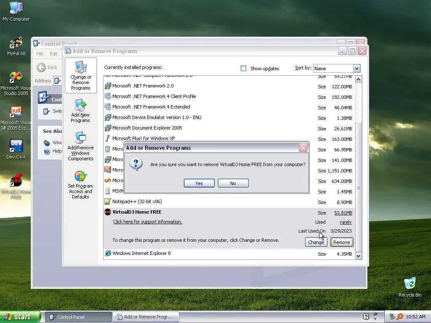Viewport: 431px width, 323px height.
Task: Enable the Show updates checkbox
Action: coord(243,69)
